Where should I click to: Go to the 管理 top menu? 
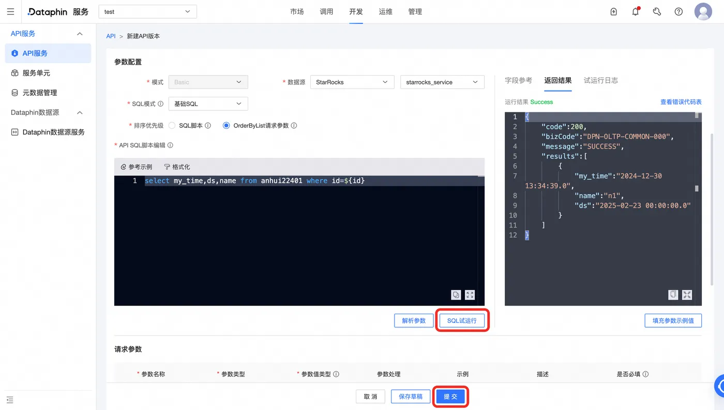[x=415, y=11]
